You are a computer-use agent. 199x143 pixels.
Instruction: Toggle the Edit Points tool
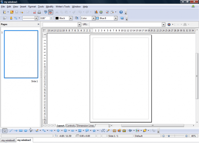pyautogui.click(x=103, y=130)
